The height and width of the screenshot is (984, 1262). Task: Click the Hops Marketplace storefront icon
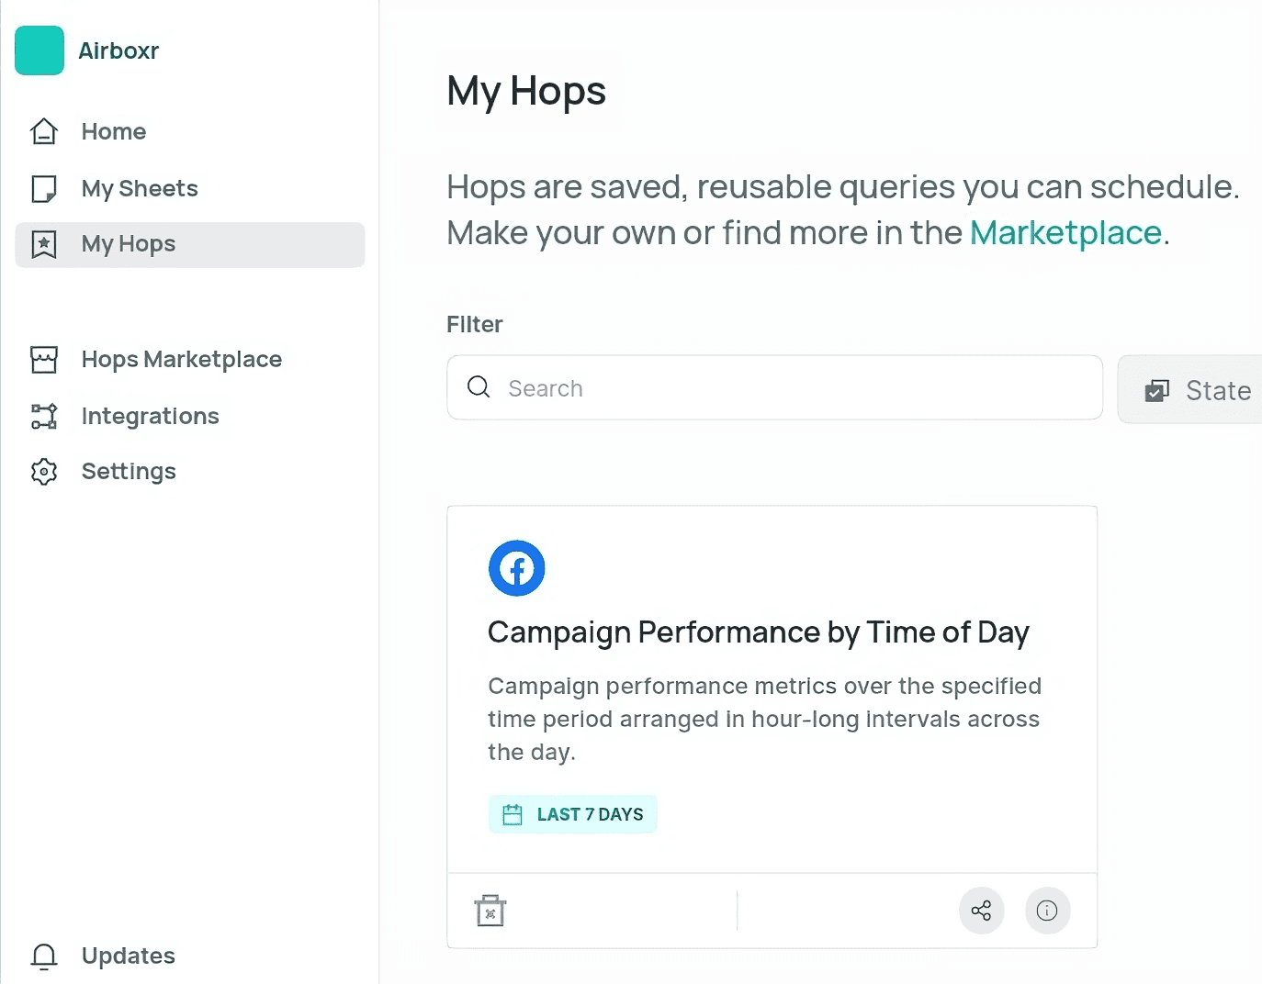pyautogui.click(x=44, y=360)
